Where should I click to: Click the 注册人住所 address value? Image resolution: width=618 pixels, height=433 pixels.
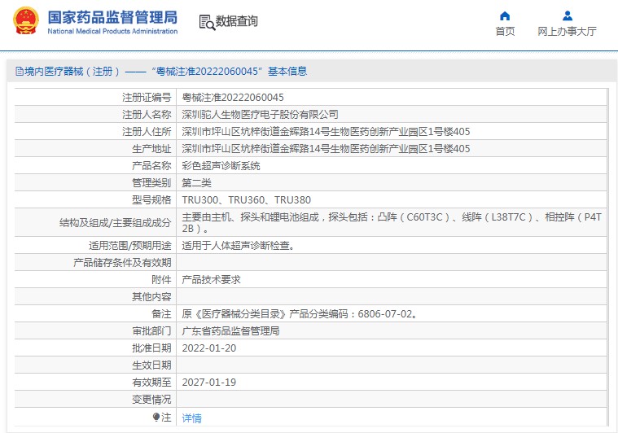coord(326,132)
